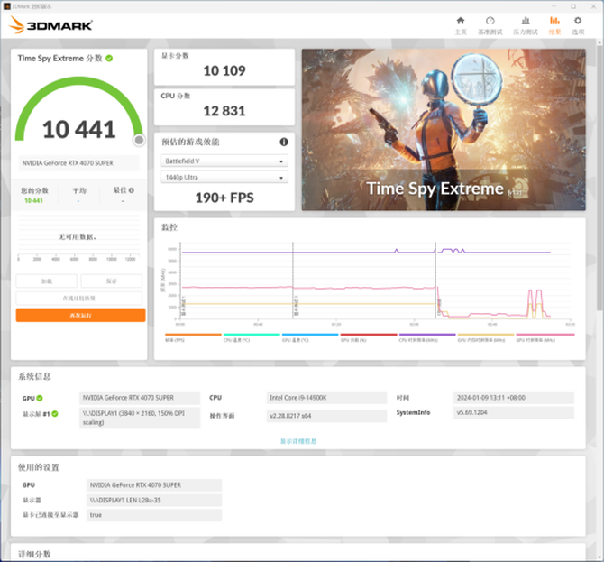Click the orange Run Again (再次运行) button
Screen dimensions: 604x562
point(80,316)
